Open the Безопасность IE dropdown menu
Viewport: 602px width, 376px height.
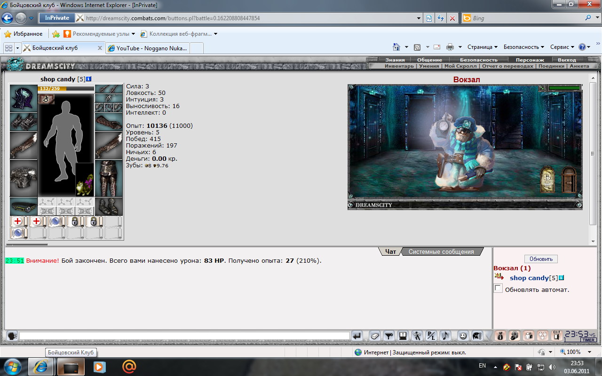coord(524,47)
